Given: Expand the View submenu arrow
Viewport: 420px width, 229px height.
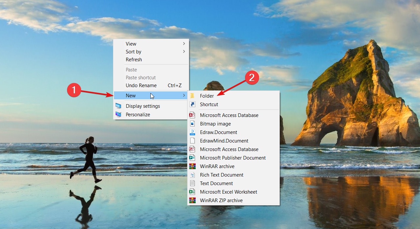Looking at the screenshot, I should click(184, 44).
